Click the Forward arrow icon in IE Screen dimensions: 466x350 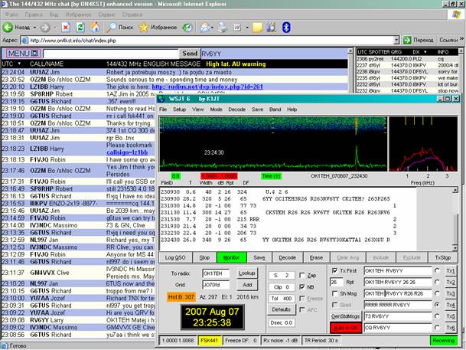click(x=45, y=28)
